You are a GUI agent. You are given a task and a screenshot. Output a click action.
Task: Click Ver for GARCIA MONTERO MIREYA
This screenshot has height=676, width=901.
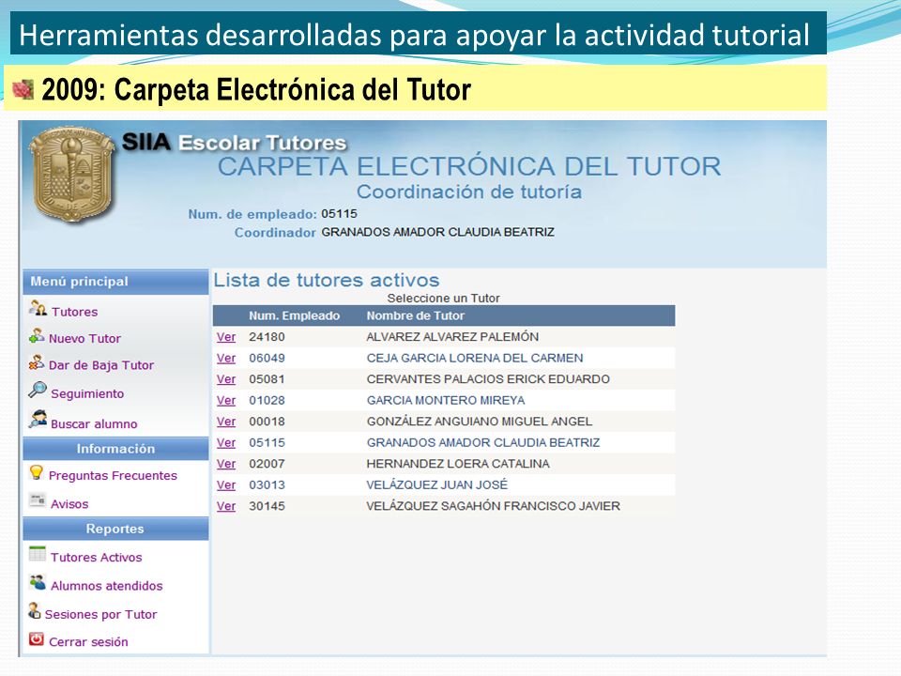(226, 401)
